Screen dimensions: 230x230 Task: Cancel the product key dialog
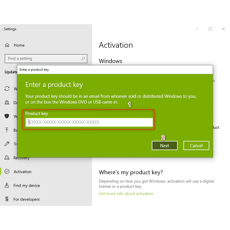(x=196, y=145)
